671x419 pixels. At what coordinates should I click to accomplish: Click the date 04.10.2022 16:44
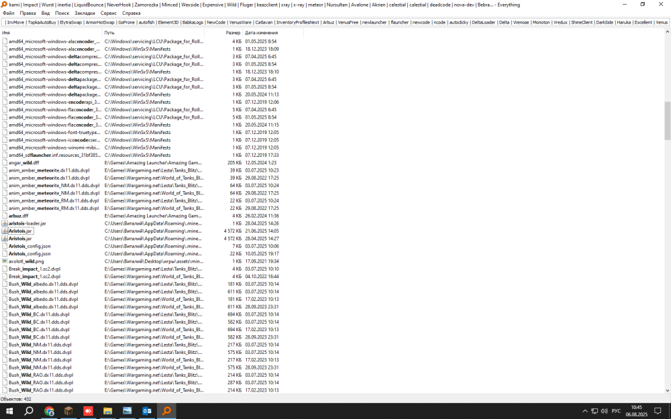coord(262,277)
